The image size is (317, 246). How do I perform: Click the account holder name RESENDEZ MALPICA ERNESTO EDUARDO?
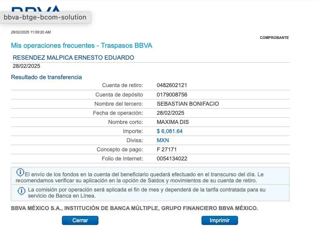pos(73,58)
